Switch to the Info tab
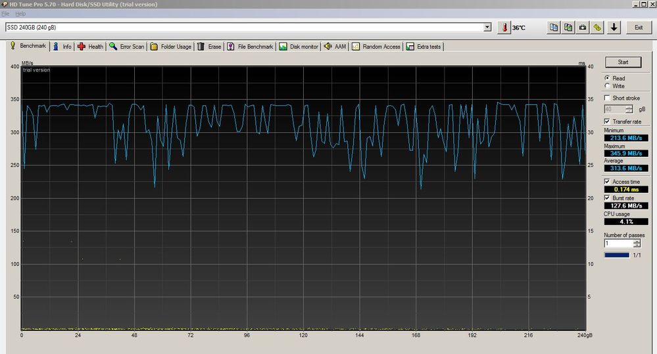657x354 pixels. point(62,47)
